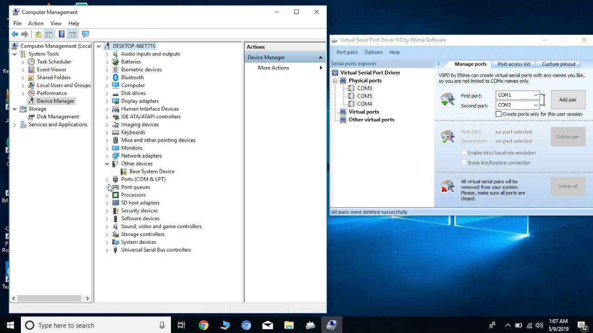Expand the Network adapters node
Viewport: 593px width, 333px height.
click(x=107, y=156)
